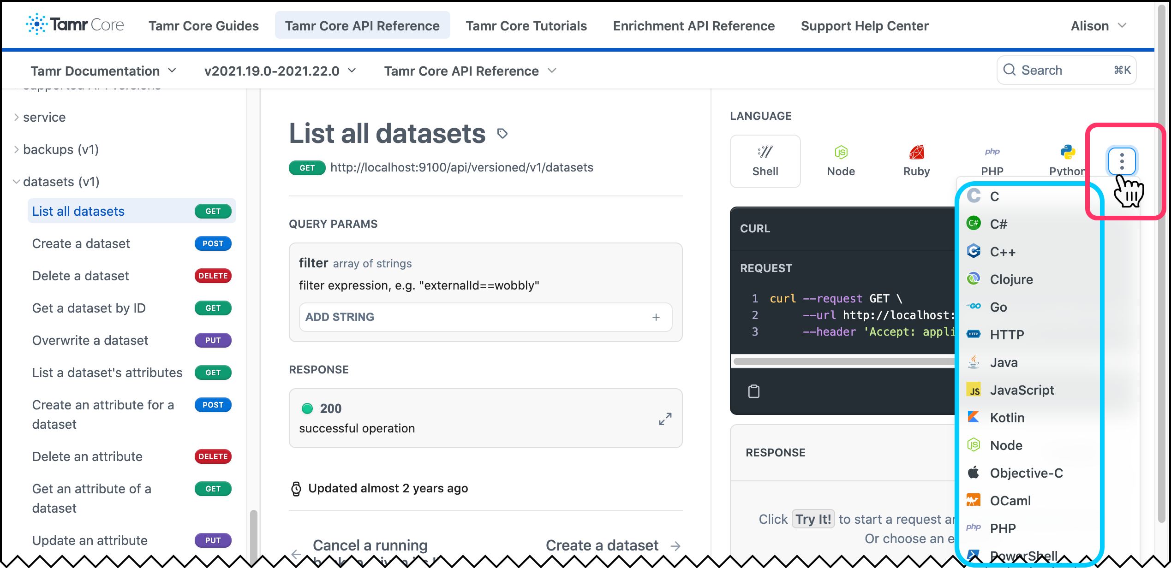Open Delete a dataset in sidebar
The image size is (1171, 568).
coord(132,276)
